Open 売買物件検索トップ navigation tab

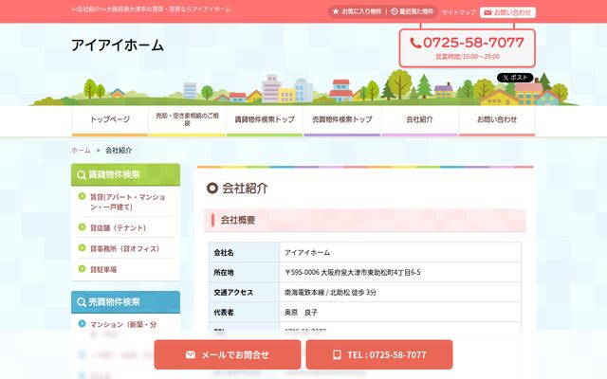click(x=342, y=121)
